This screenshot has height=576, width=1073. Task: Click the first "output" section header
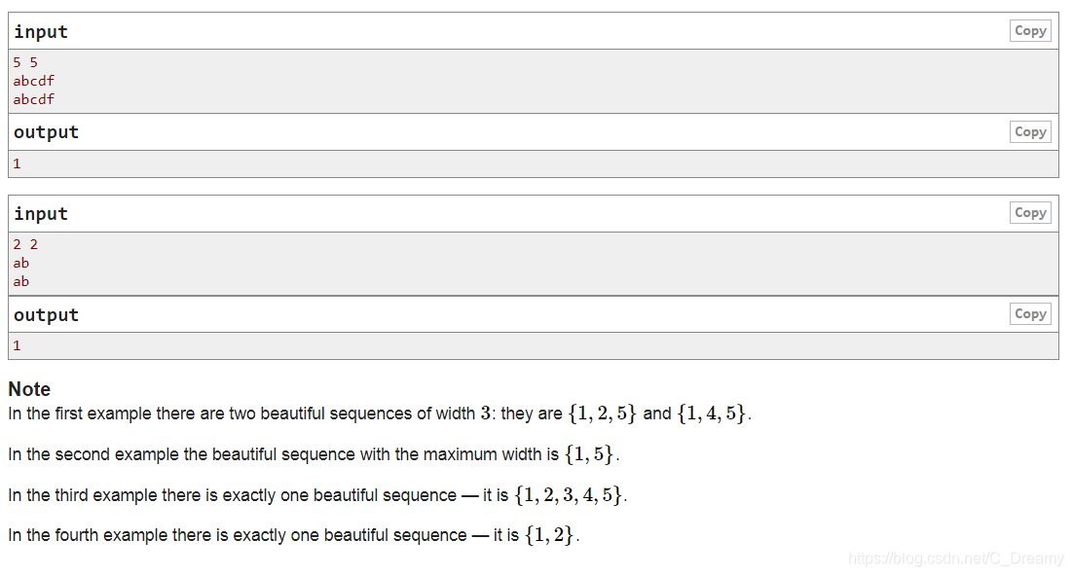pyautogui.click(x=46, y=131)
